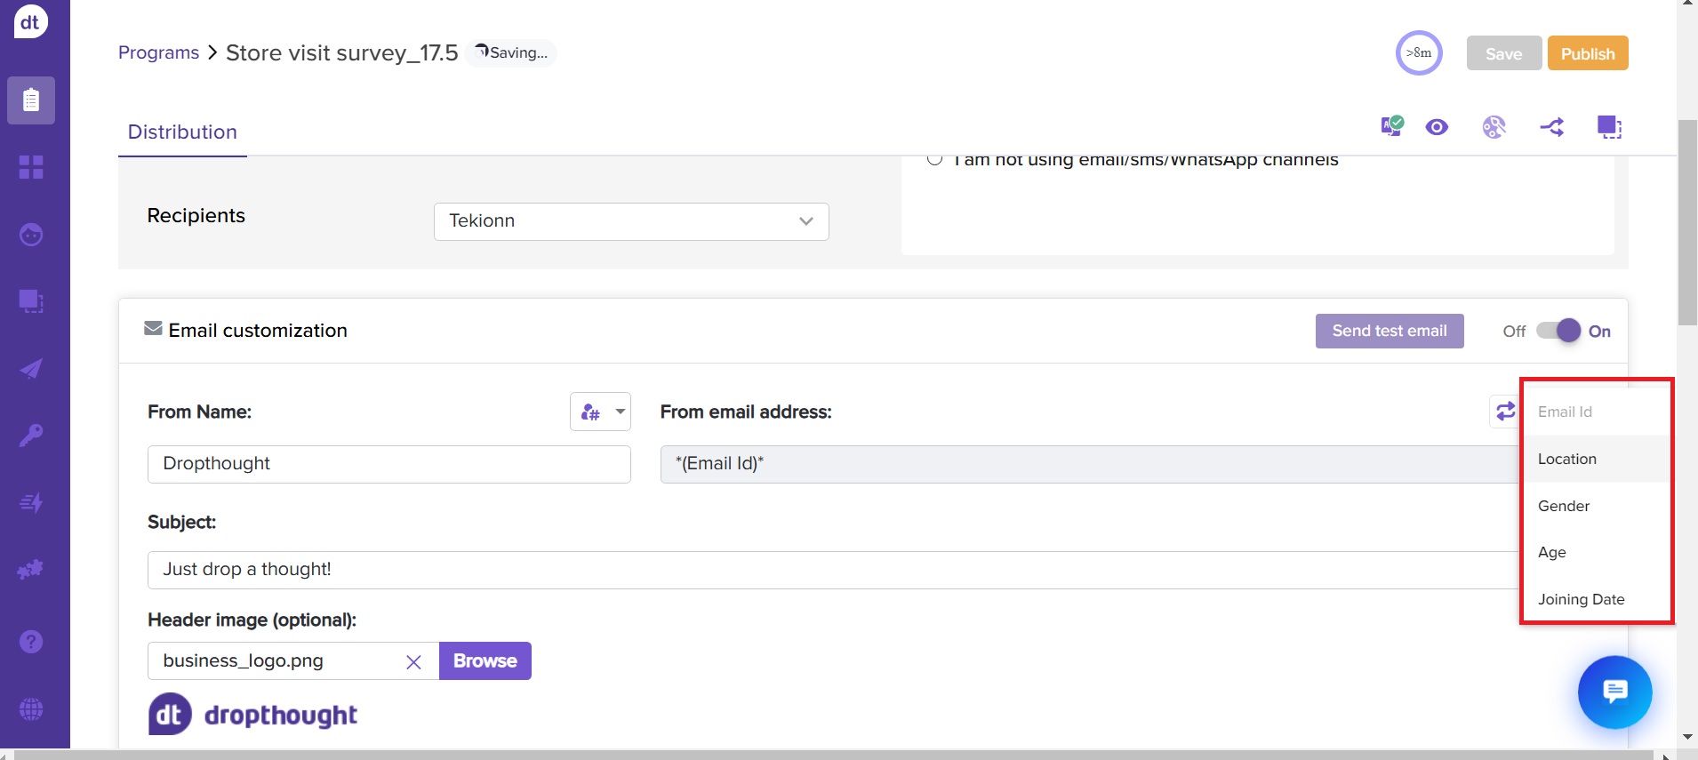Toggle the Email customization On/Off switch
The height and width of the screenshot is (760, 1698).
click(1558, 331)
